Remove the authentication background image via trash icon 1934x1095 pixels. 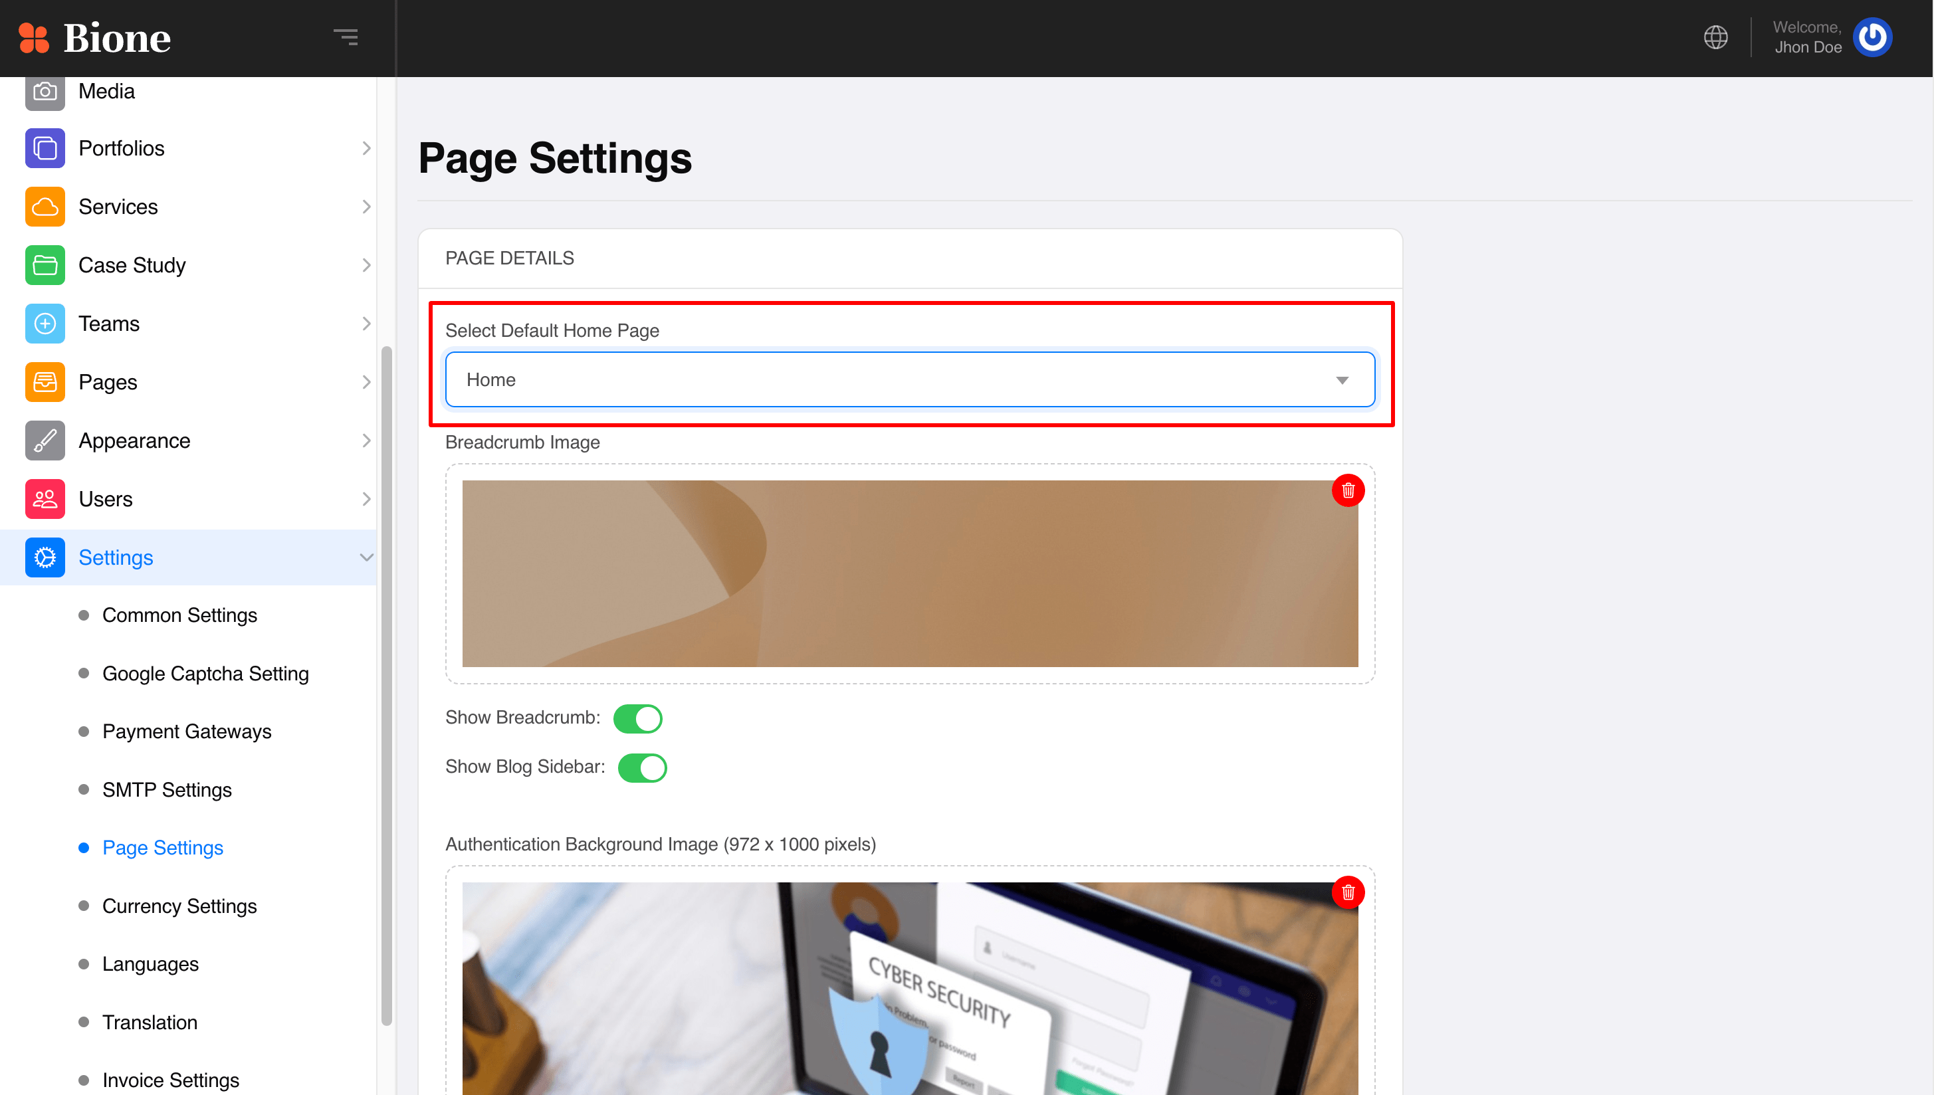[1347, 893]
